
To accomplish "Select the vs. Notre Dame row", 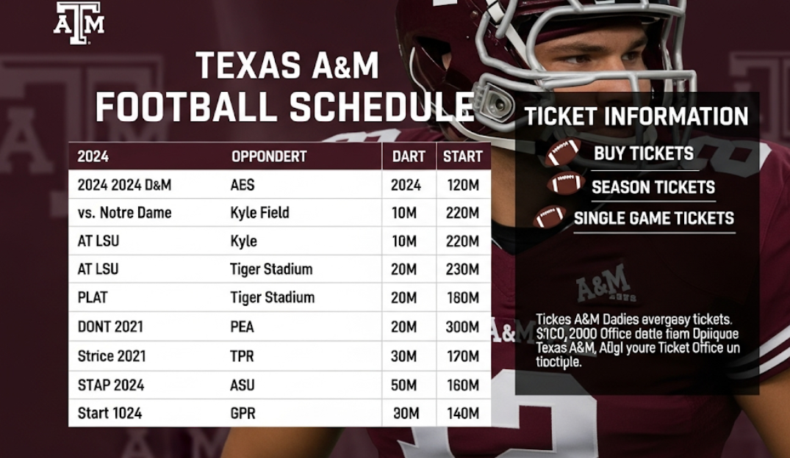I will [124, 213].
